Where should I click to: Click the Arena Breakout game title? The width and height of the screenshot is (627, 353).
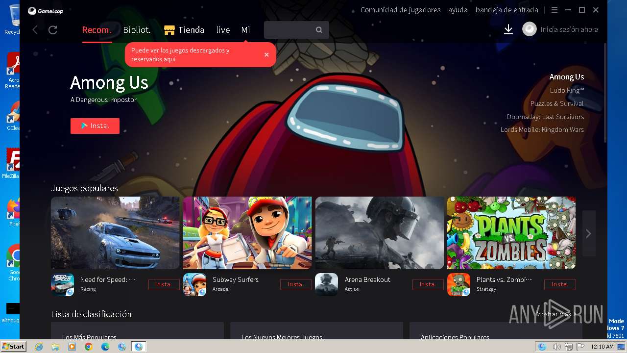coord(367,279)
